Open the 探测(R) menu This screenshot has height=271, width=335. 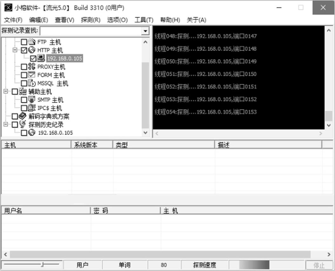[91, 20]
